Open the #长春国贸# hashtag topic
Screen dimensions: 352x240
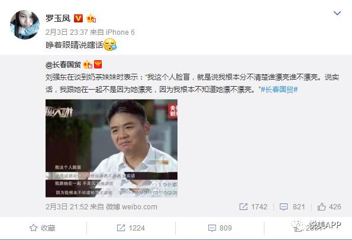(x=279, y=90)
